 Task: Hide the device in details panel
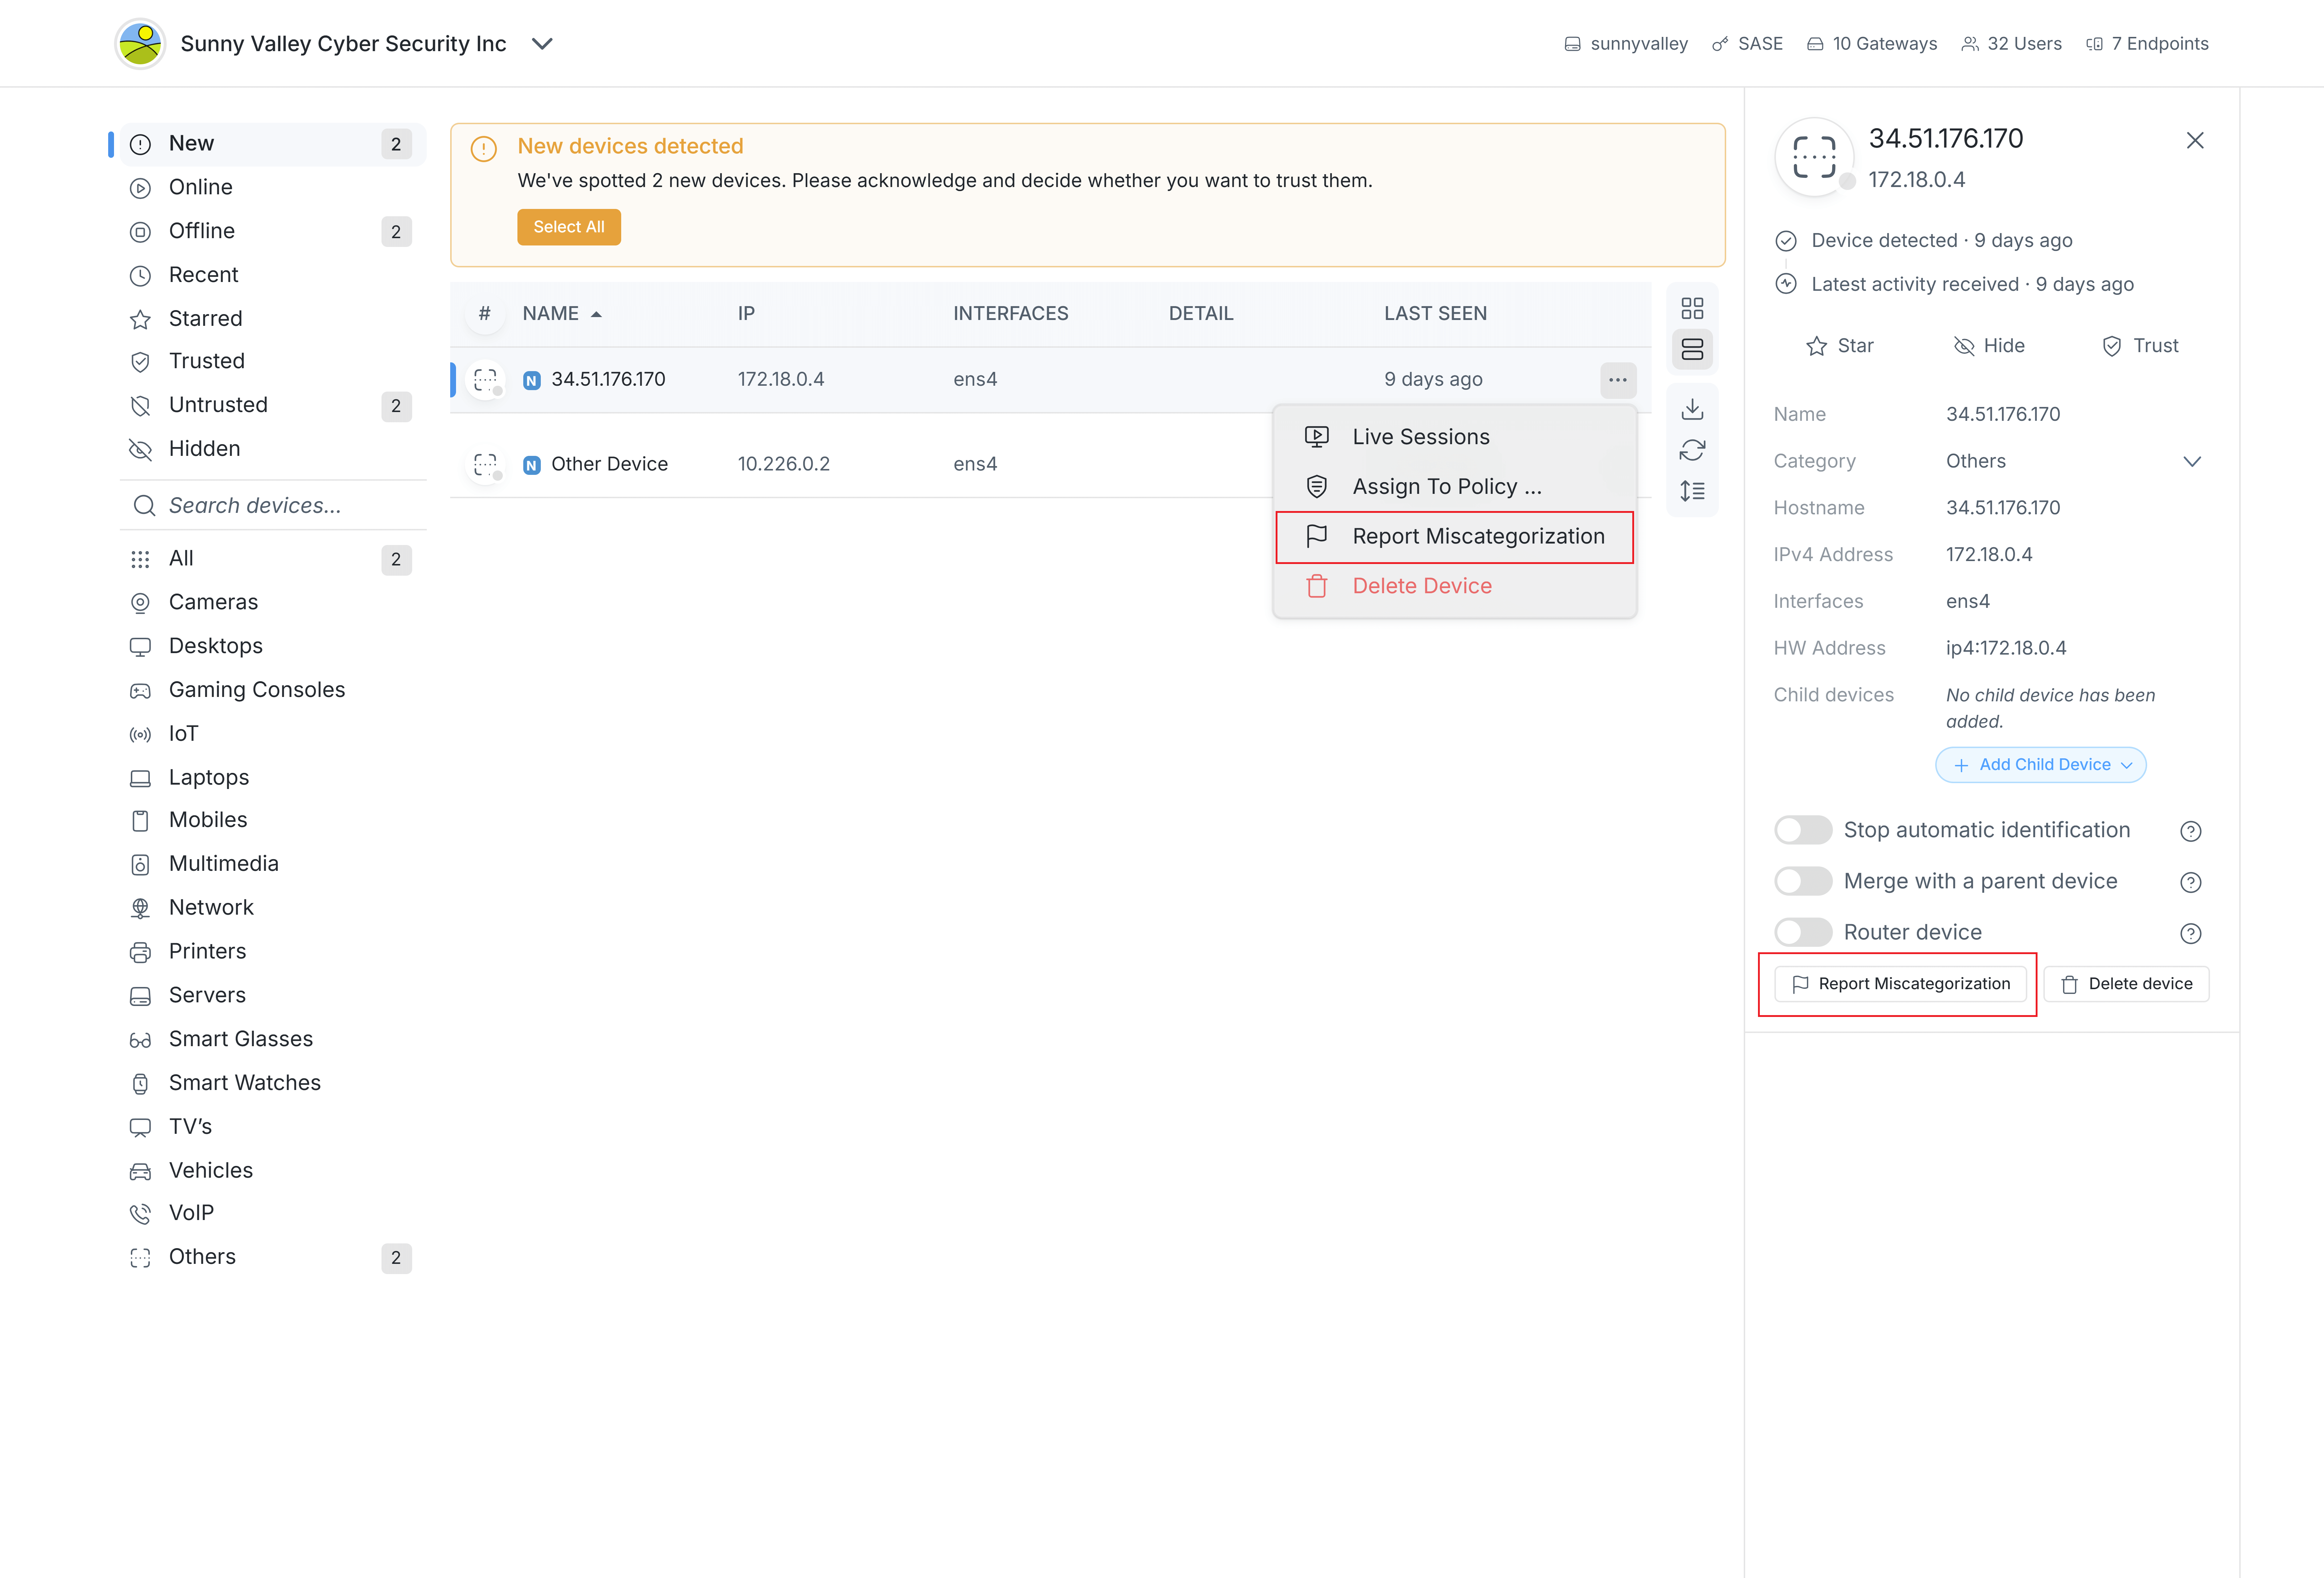pos(1990,346)
